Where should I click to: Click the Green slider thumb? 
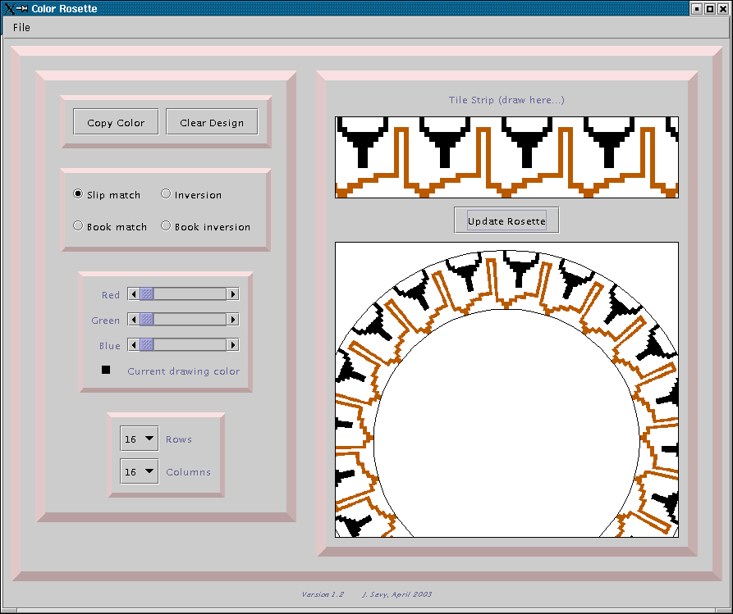click(x=147, y=320)
